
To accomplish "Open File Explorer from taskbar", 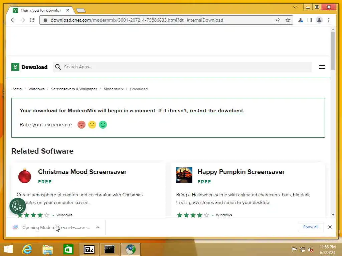I will point(47,249).
